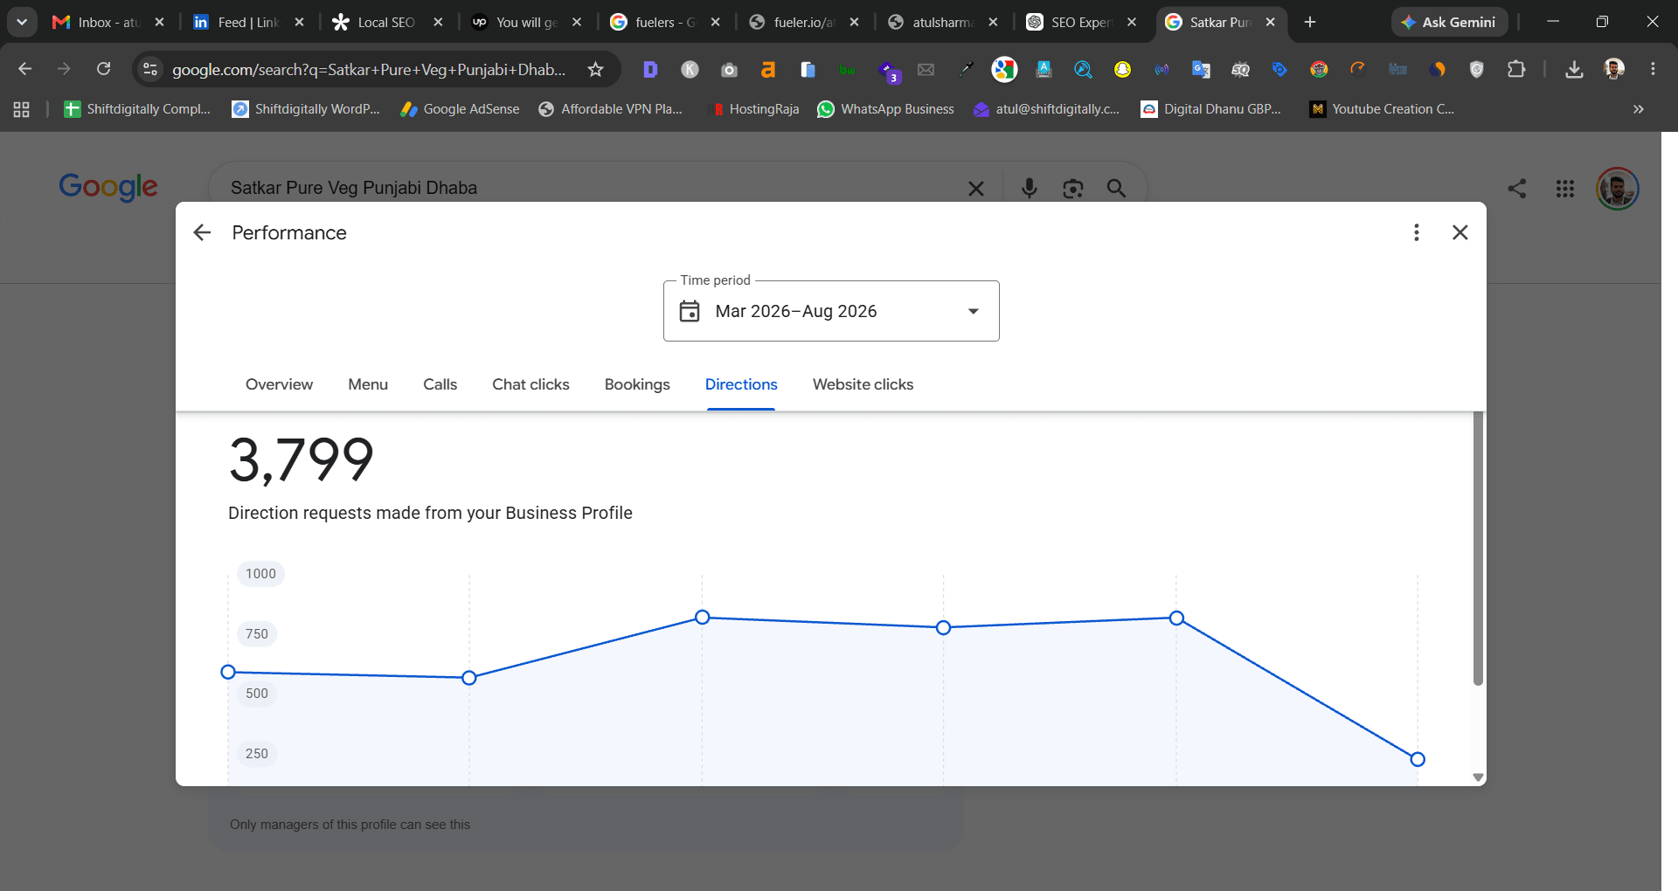1678x891 pixels.
Task: Click the Chrome forward button
Action: click(64, 69)
